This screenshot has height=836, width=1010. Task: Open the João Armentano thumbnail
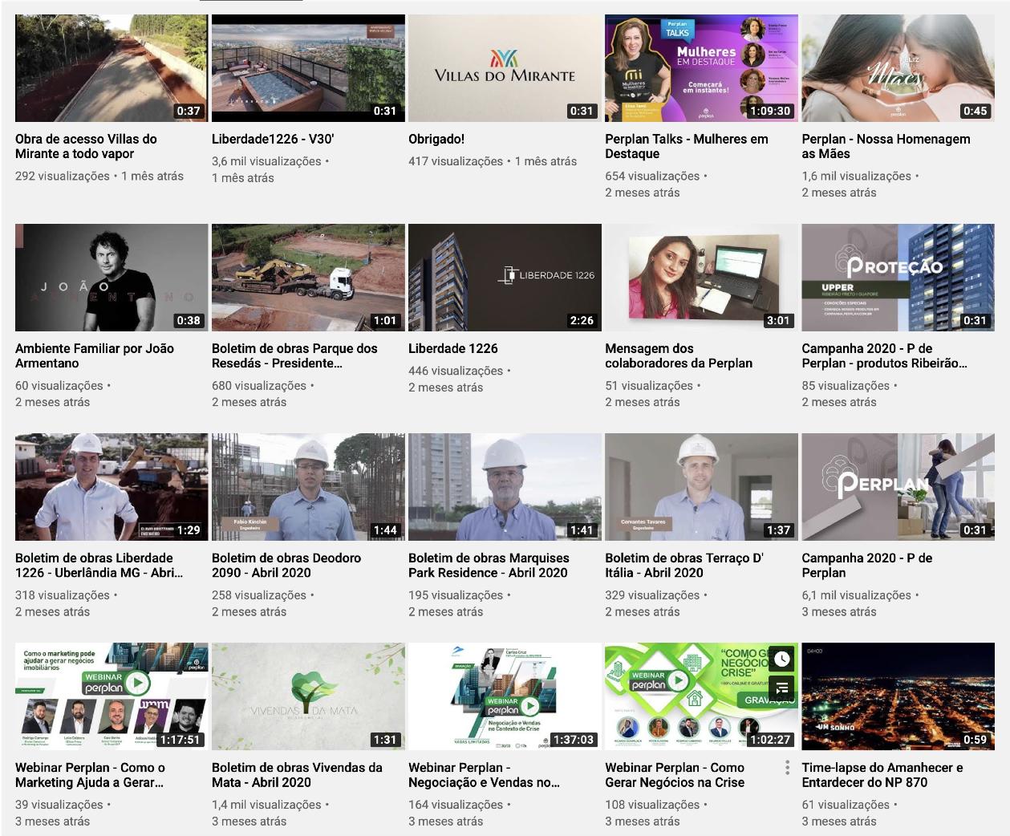pos(112,278)
